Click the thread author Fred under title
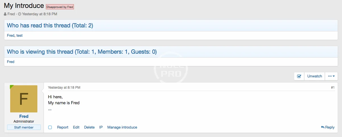 click(x=11, y=14)
